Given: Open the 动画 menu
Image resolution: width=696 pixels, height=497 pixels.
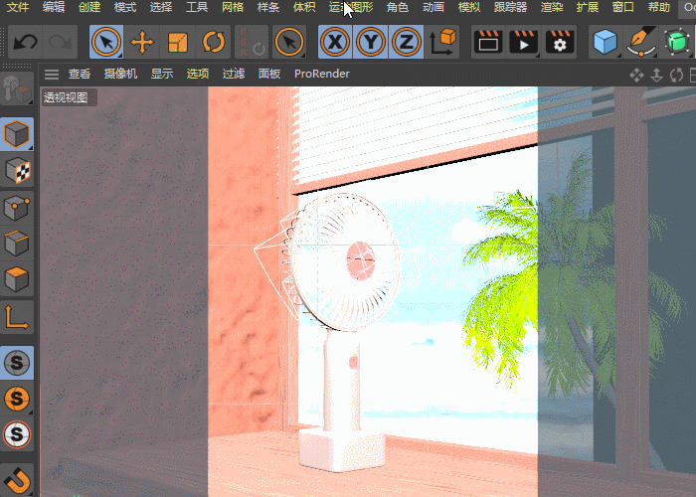Looking at the screenshot, I should coord(434,7).
